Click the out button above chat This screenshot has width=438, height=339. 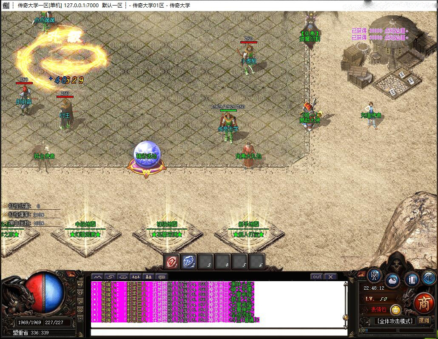pyautogui.click(x=317, y=276)
